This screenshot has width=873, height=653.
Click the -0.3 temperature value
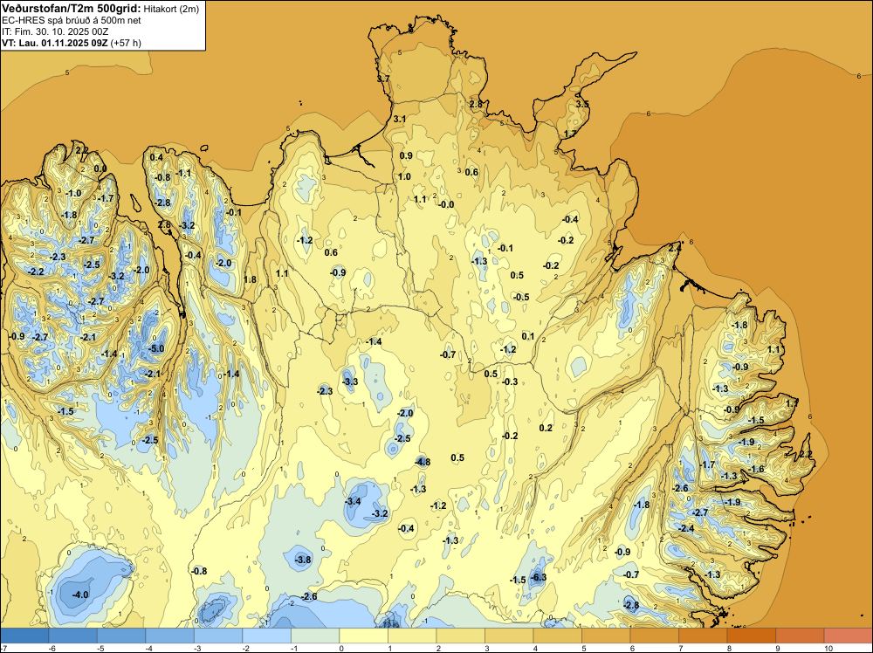[510, 381]
